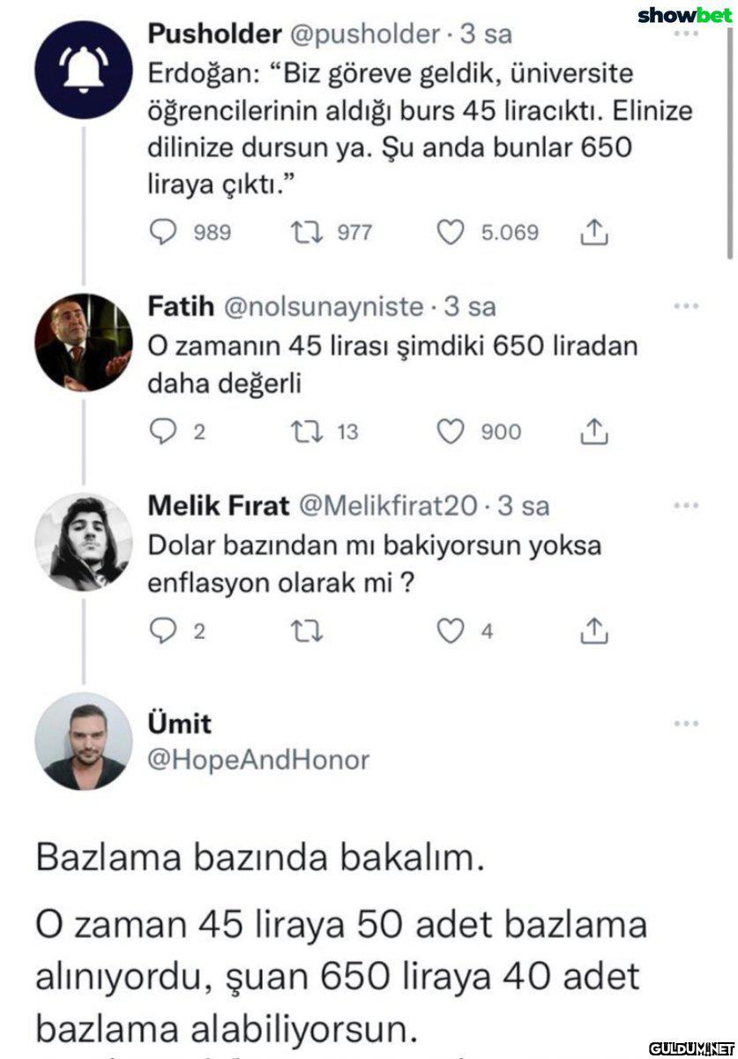This screenshot has width=738, height=1059.
Task: Share Melik Fırat's tweet
Action: pos(594,630)
